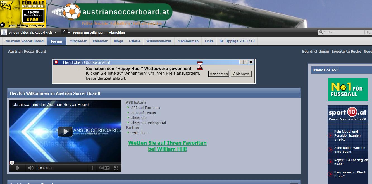Click the William Hill betting link
This screenshot has height=184, width=372.
coord(167,146)
